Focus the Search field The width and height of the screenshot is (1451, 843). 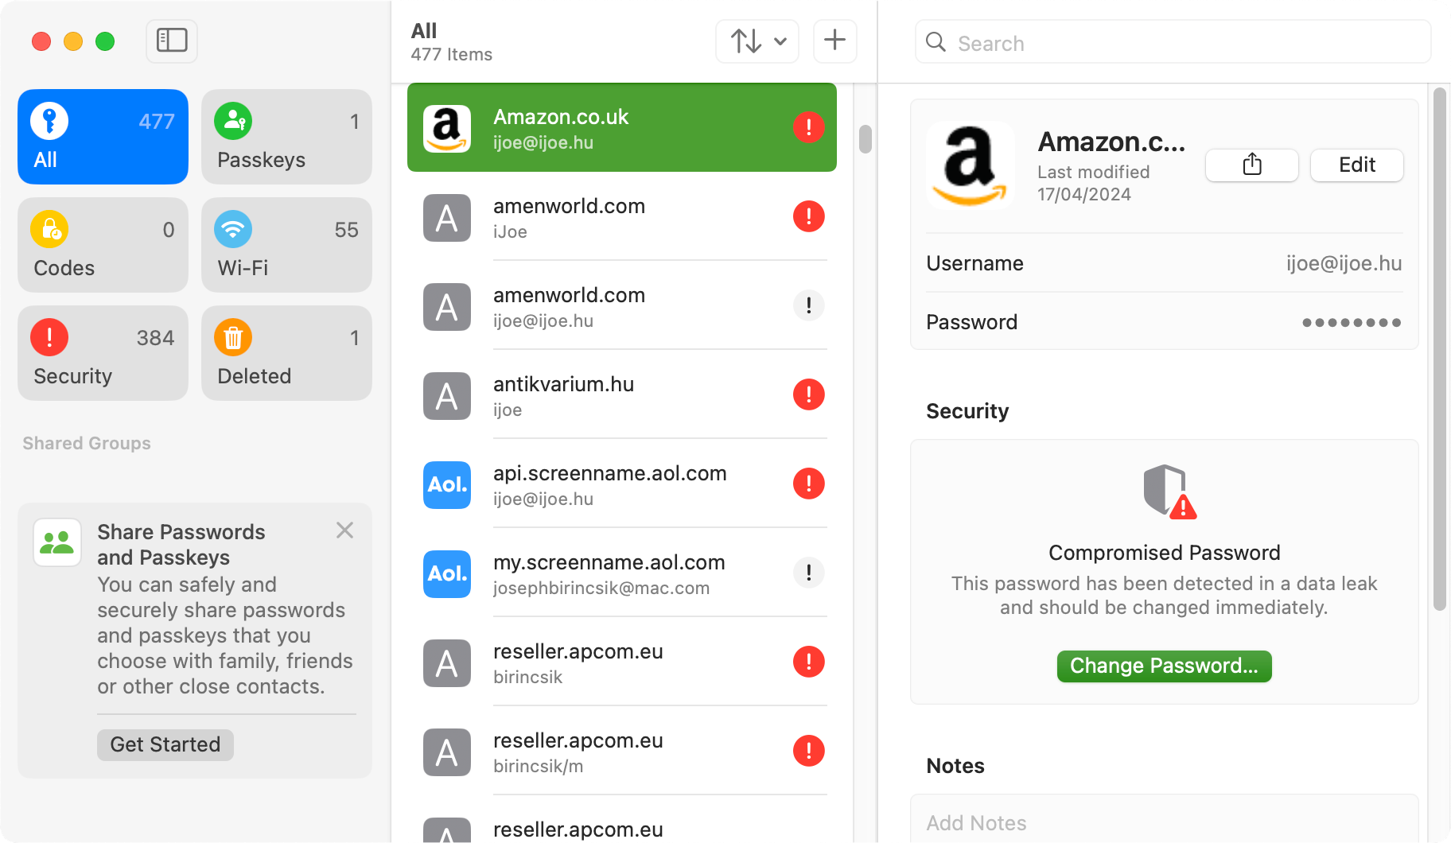[x=1173, y=42]
